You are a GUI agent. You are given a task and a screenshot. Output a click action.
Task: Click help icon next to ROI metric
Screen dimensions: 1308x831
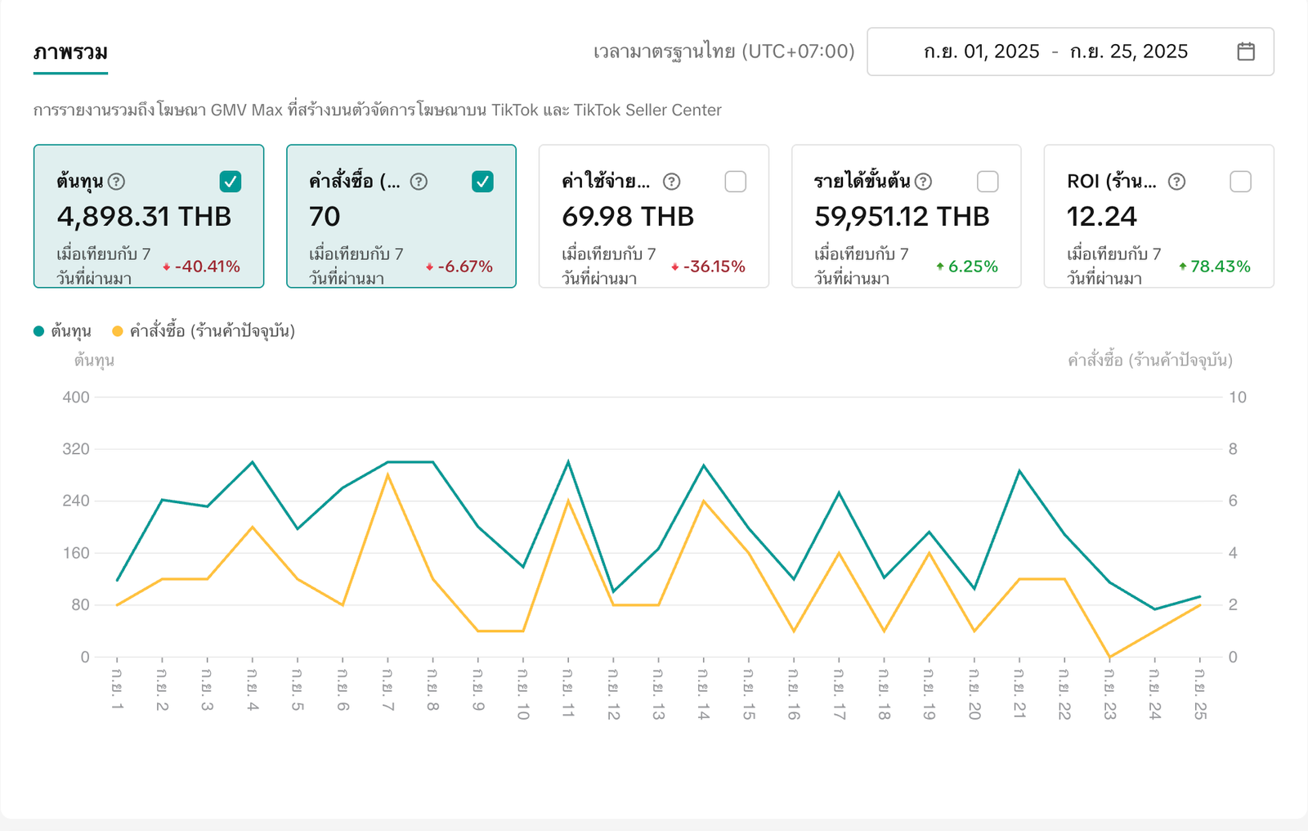pos(1176,182)
